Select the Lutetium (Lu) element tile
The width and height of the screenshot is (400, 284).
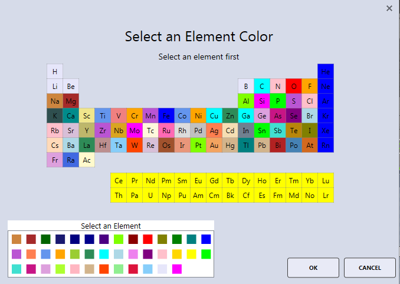point(326,181)
